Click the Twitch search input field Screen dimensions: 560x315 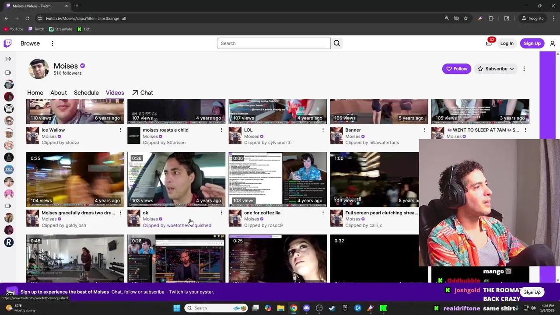pos(274,43)
